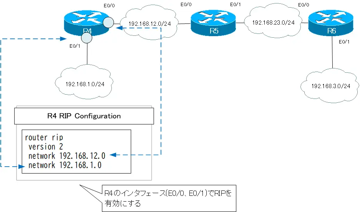Click the 192.168.1.0/24 network cloud
This screenshot has height=212, width=360.
[x=84, y=82]
